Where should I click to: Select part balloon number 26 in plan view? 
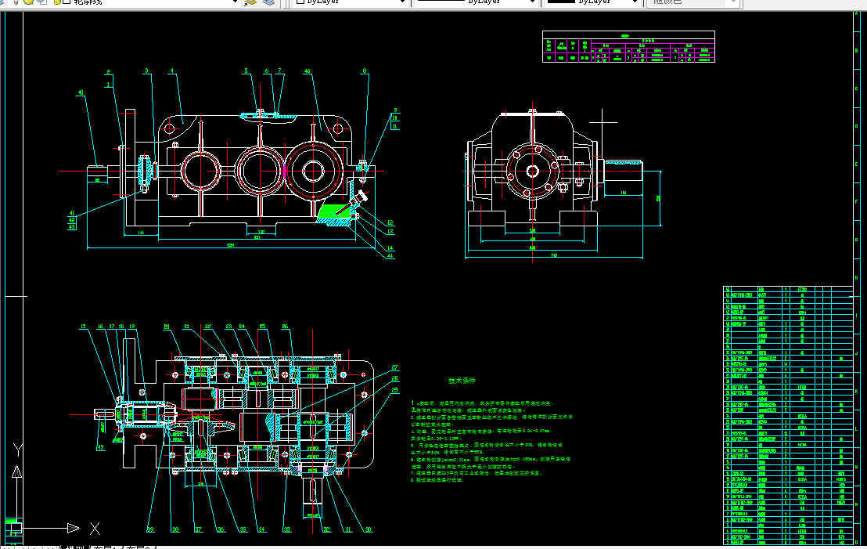285,327
